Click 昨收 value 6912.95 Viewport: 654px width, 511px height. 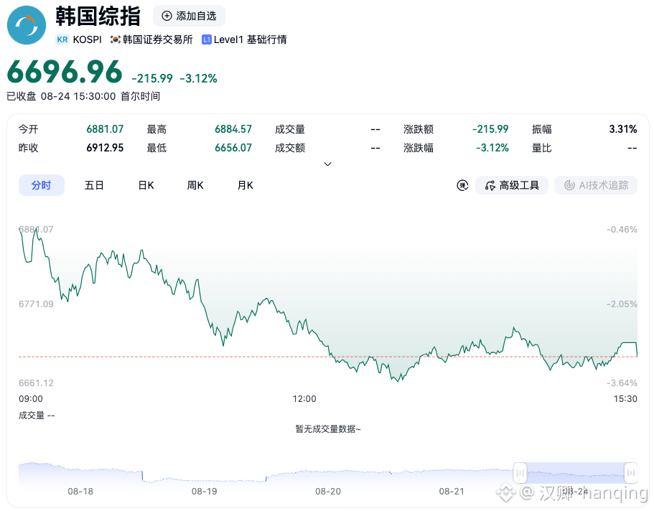[x=105, y=148]
